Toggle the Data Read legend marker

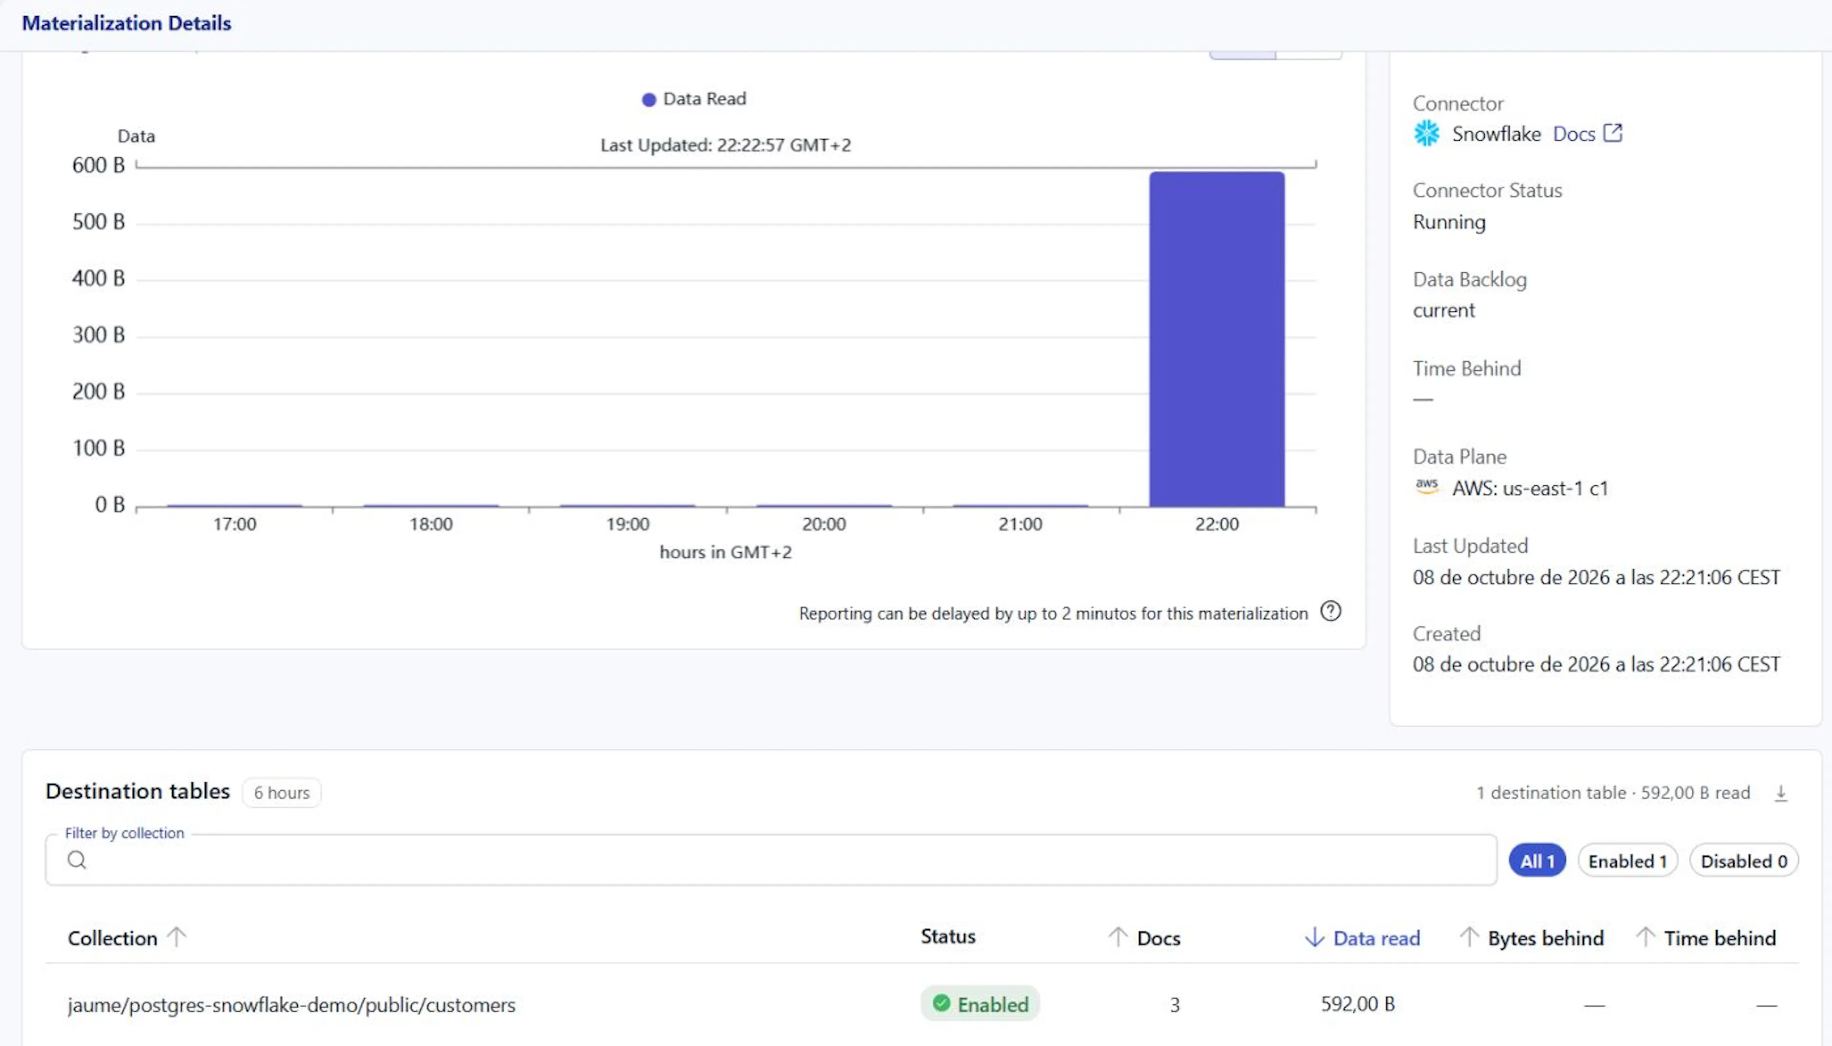tap(648, 99)
